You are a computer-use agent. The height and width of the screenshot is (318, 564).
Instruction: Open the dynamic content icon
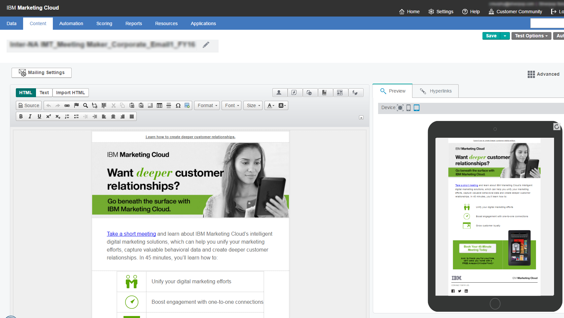pos(295,93)
